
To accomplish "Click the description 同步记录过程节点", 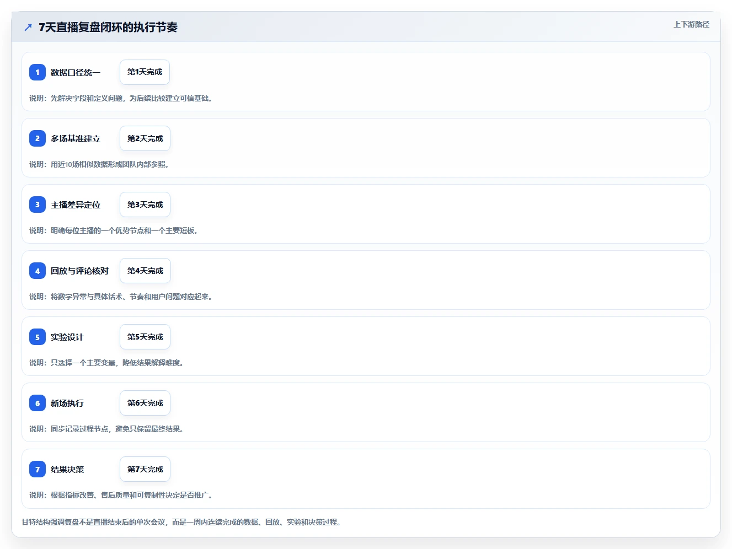I will pos(106,429).
